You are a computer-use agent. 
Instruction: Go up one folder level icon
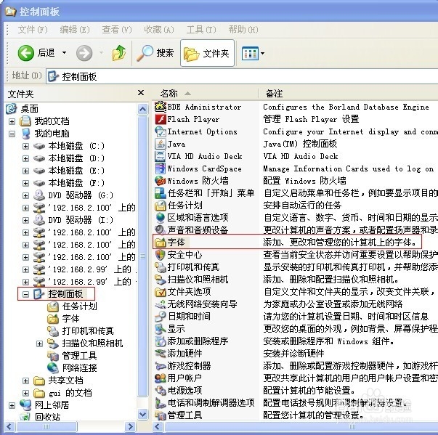pyautogui.click(x=119, y=53)
